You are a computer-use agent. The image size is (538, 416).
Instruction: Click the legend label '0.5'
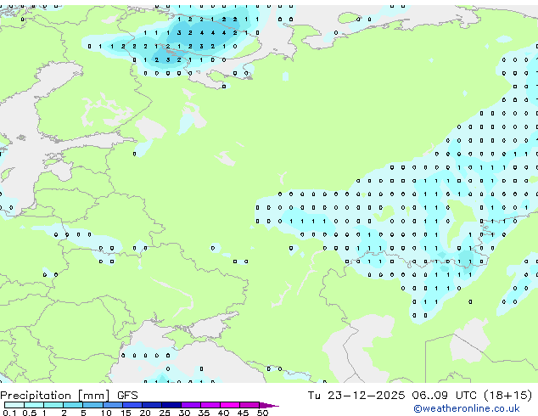point(30,413)
